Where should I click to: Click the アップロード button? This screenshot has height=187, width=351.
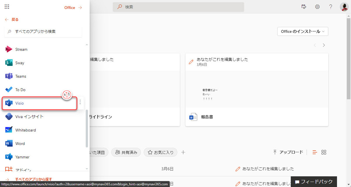point(288,152)
